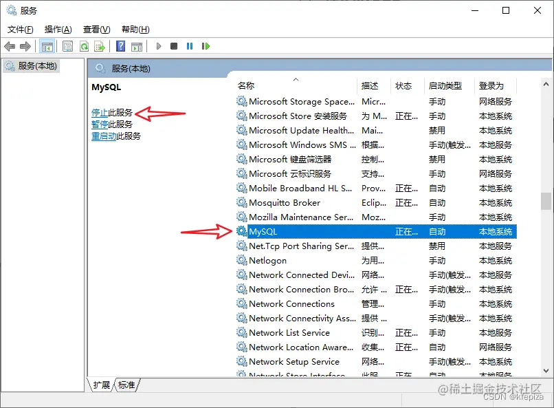The image size is (554, 408).
Task: Sort by the 登录为 column header
Action: click(496, 85)
